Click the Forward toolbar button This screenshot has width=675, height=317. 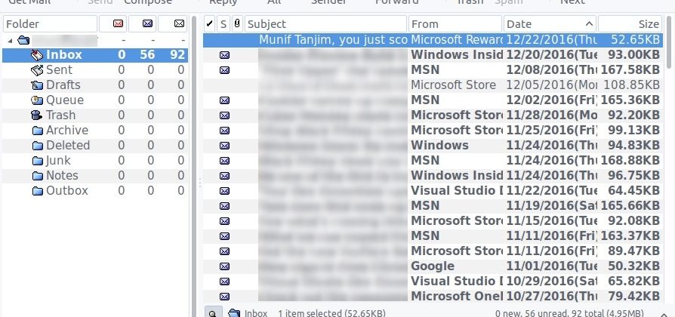(397, 2)
